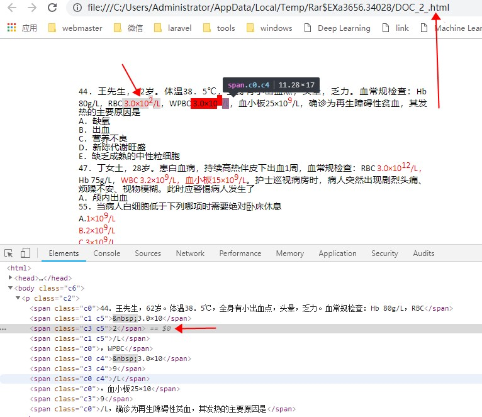Click the address bar URL
Screen dimensions: 482x417
coord(268,8)
